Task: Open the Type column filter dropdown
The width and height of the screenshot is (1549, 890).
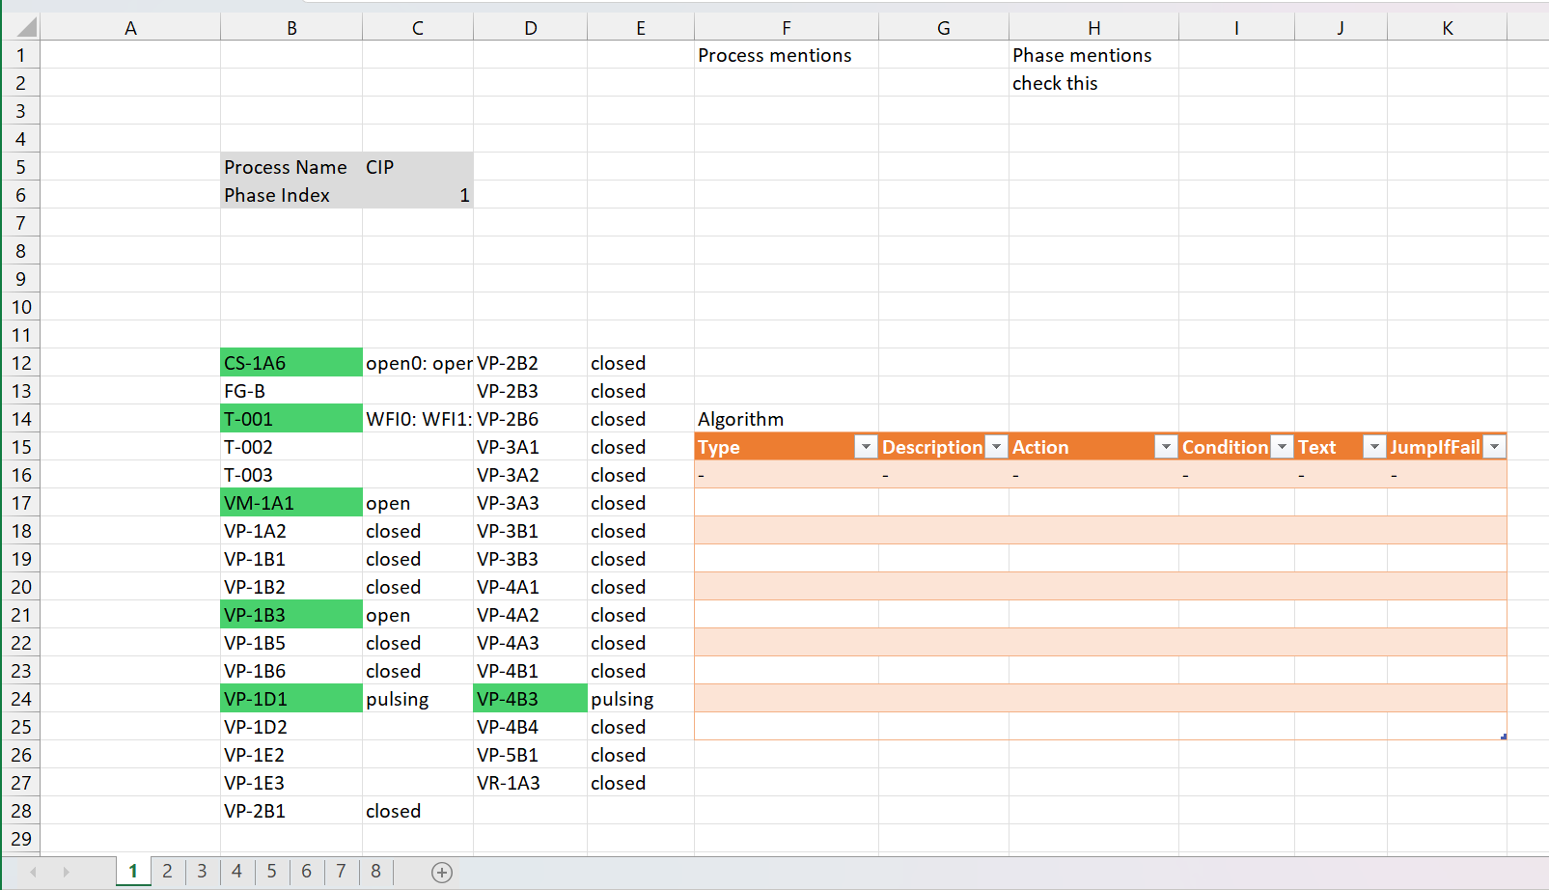Action: [x=866, y=447]
